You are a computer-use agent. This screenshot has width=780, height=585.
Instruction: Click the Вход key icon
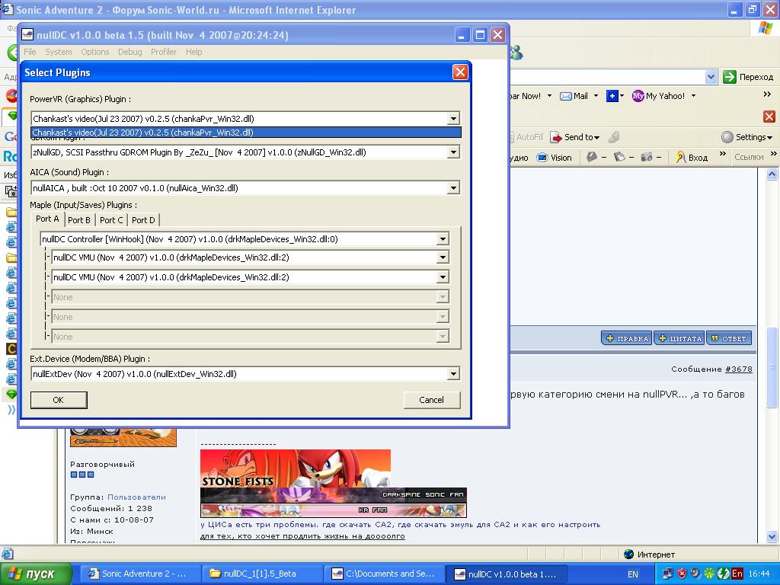coord(681,158)
